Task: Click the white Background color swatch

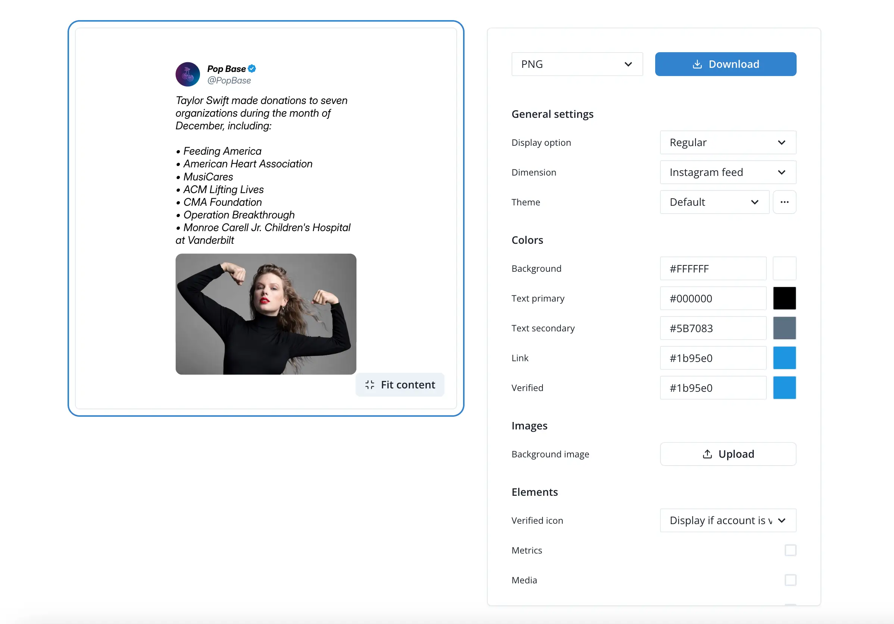Action: tap(784, 268)
